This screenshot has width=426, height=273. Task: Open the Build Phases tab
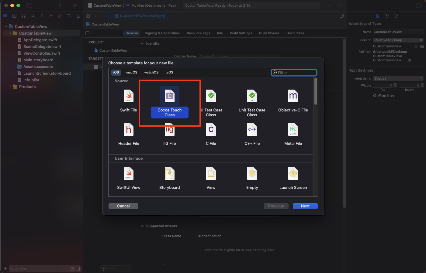pyautogui.click(x=269, y=33)
